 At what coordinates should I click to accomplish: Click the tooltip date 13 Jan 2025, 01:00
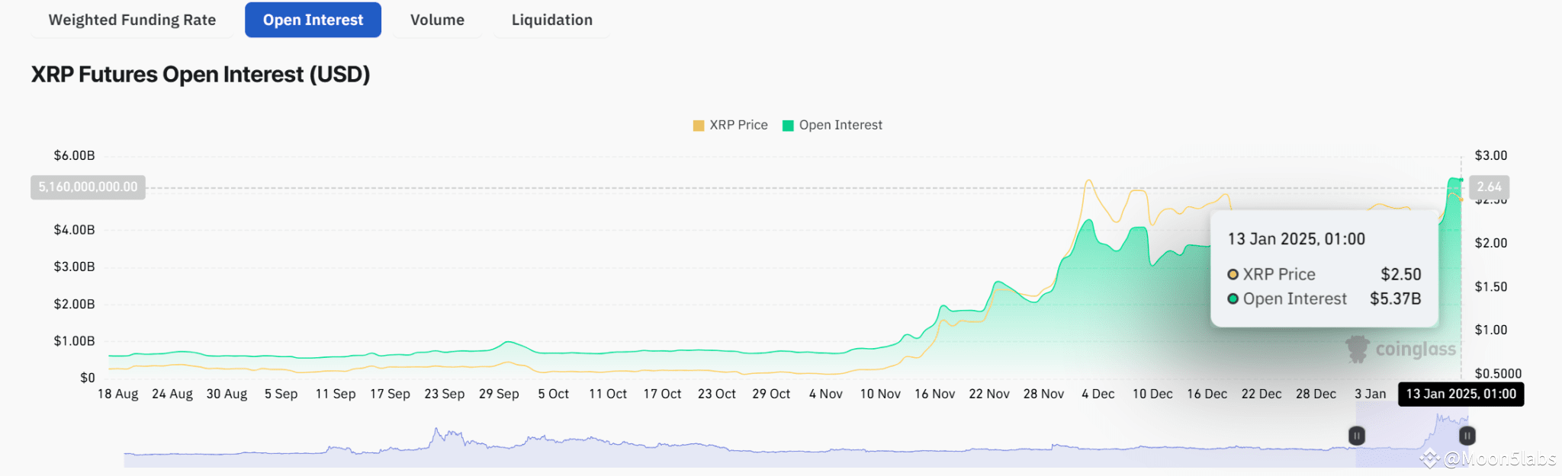[1296, 239]
